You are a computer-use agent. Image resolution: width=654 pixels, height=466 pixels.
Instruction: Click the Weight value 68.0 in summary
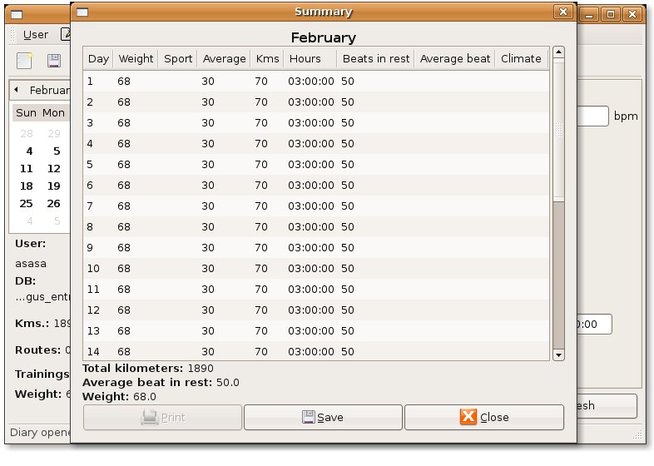[x=144, y=397]
